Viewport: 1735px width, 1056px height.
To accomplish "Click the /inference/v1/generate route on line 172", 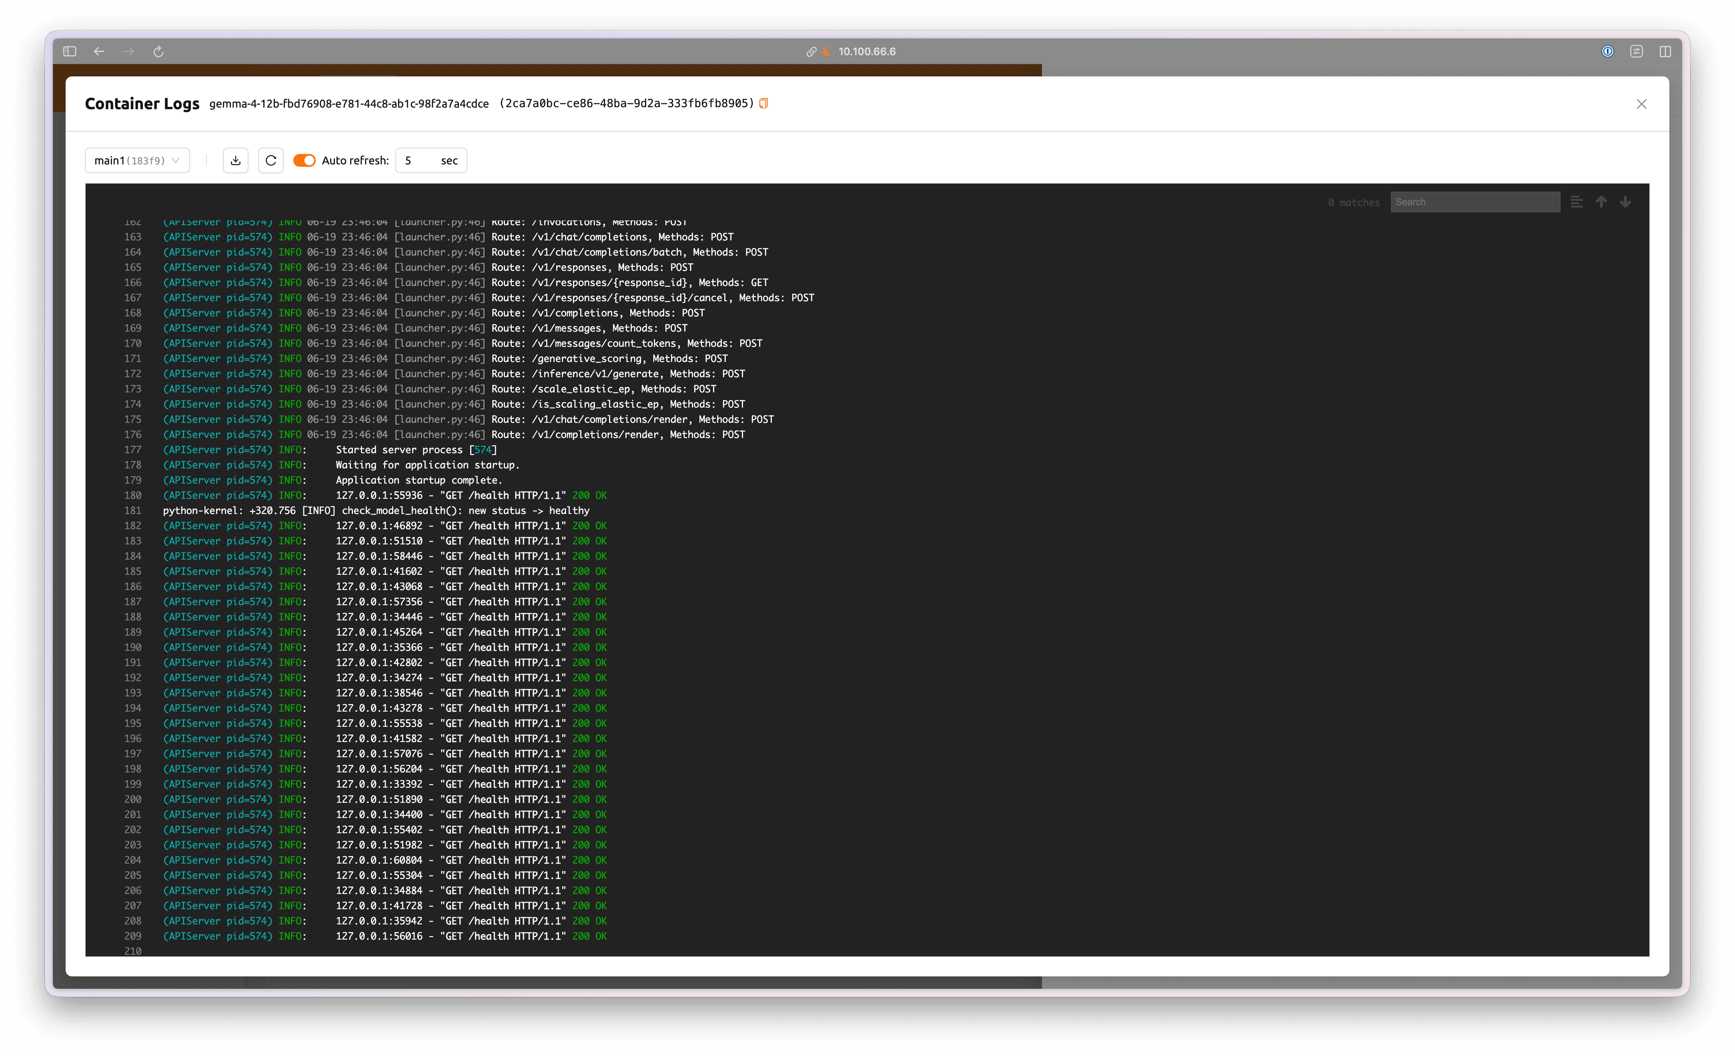I will (595, 374).
